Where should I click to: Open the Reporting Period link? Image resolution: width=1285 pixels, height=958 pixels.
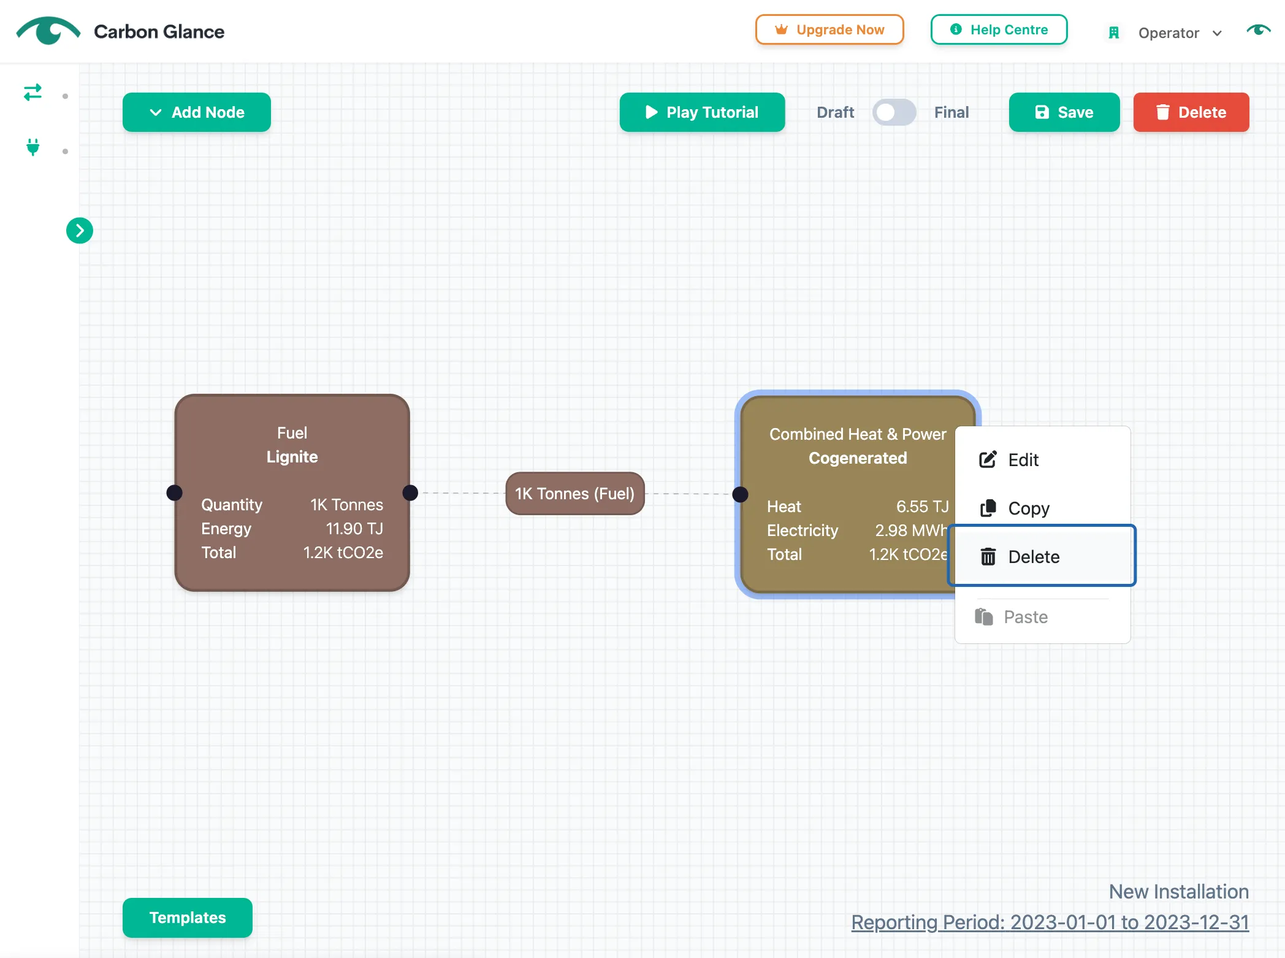coord(1050,922)
